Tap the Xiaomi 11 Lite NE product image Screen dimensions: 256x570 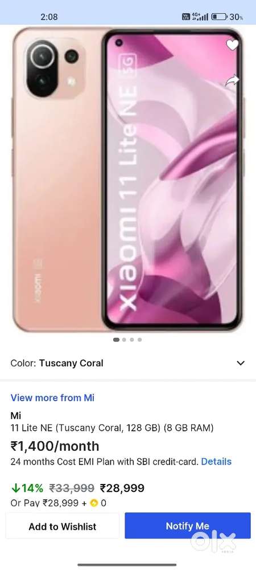click(x=128, y=179)
